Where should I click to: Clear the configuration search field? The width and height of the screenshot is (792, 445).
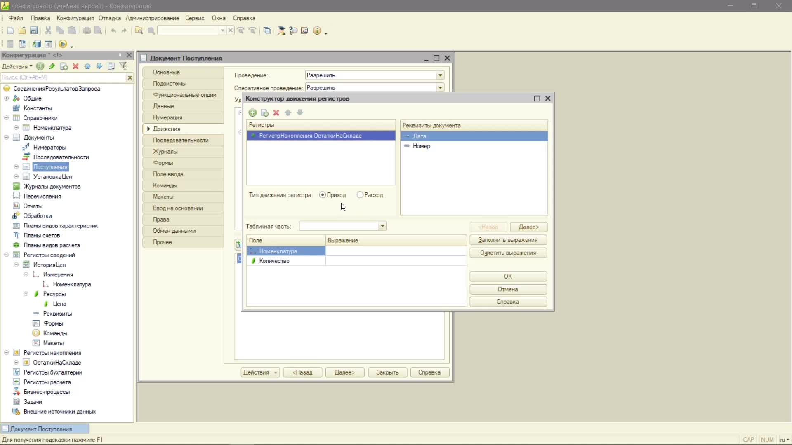tap(130, 77)
